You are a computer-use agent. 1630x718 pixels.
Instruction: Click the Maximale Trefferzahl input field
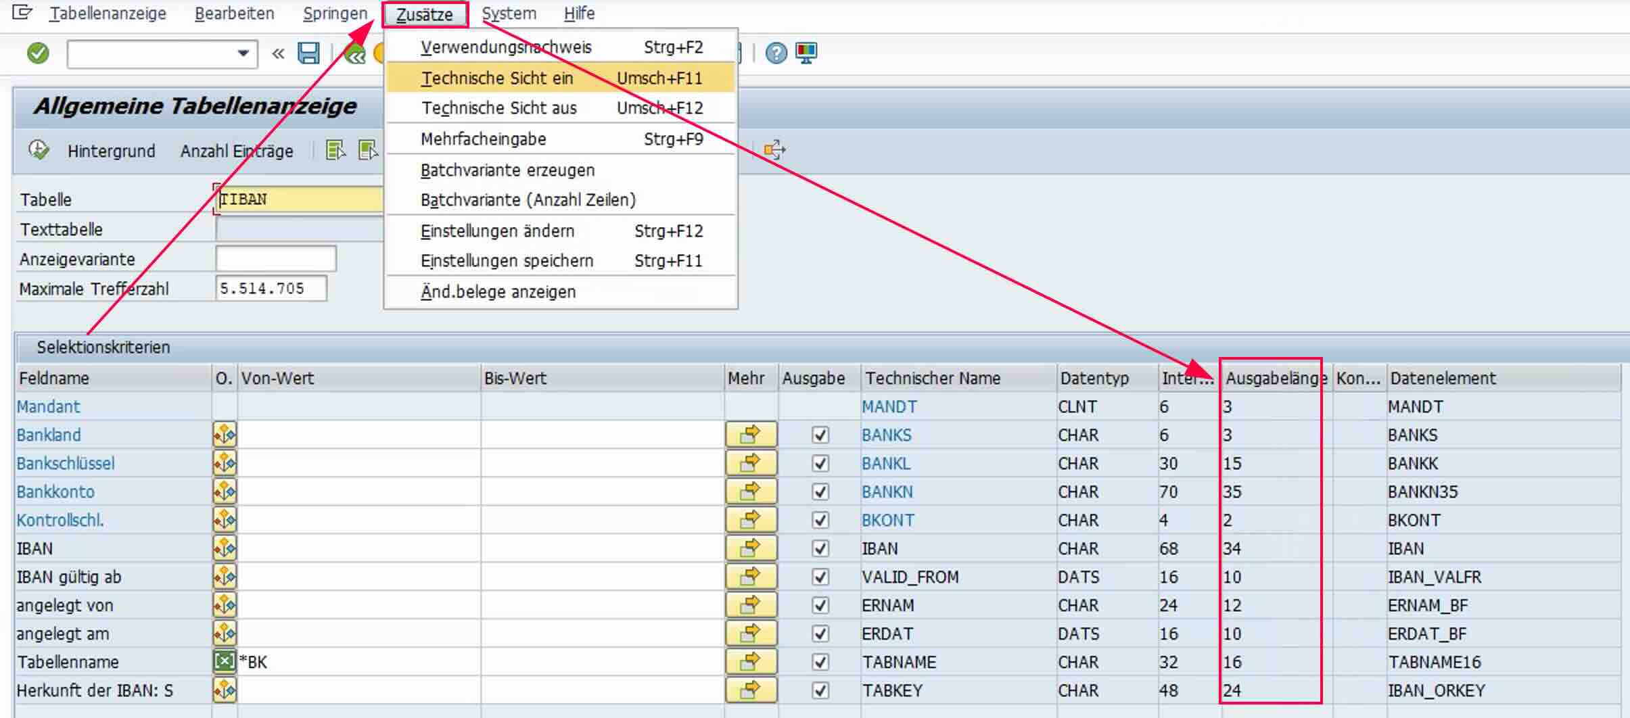pos(271,289)
